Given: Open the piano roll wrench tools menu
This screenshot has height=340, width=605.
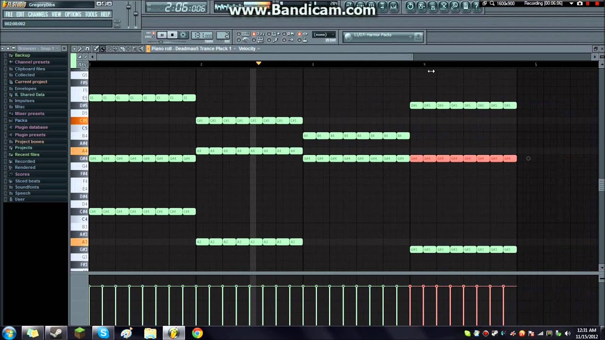Looking at the screenshot, I should 81,49.
